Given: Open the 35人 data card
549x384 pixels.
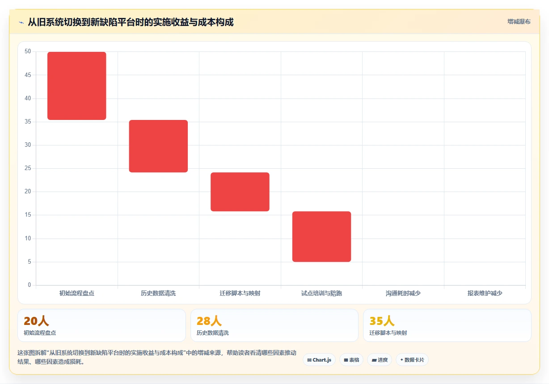Looking at the screenshot, I should 447,325.
